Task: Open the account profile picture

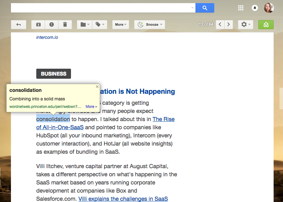Action: [269, 8]
